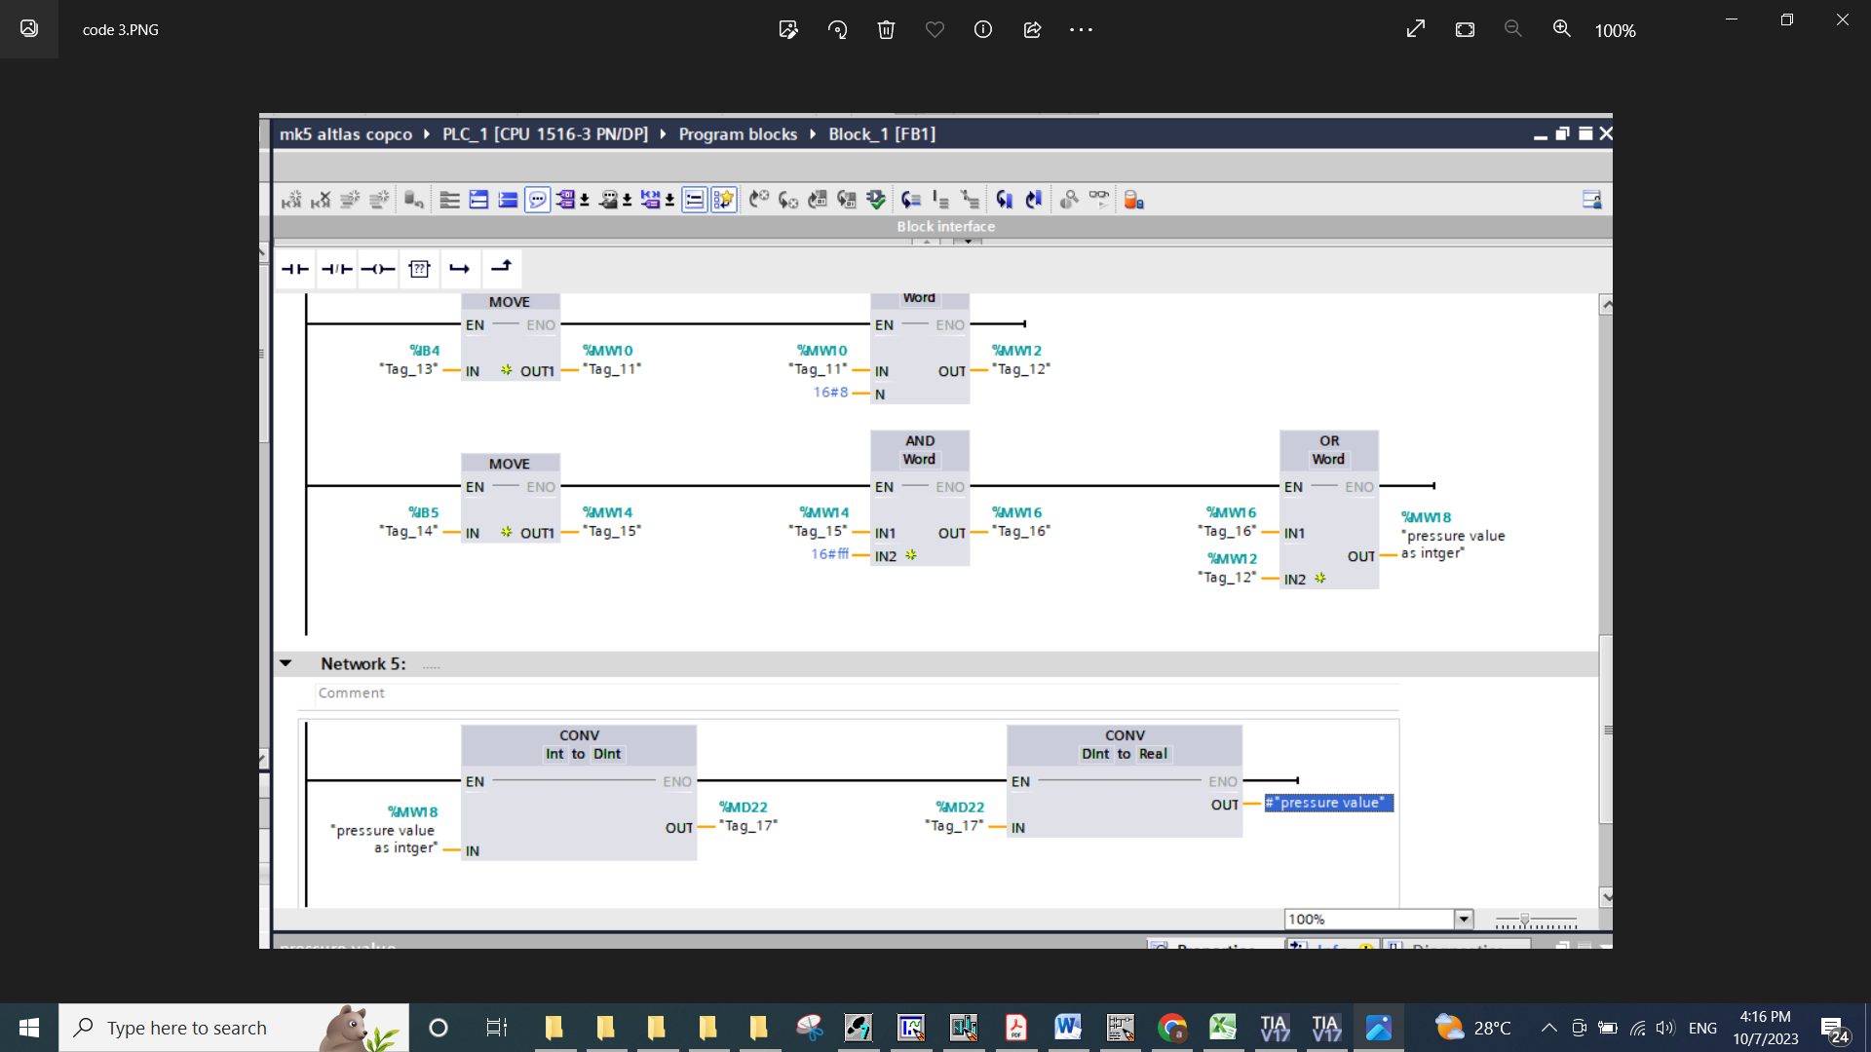The height and width of the screenshot is (1052, 1871).
Task: Delete the code 3.PNG photo
Action: pos(886,29)
